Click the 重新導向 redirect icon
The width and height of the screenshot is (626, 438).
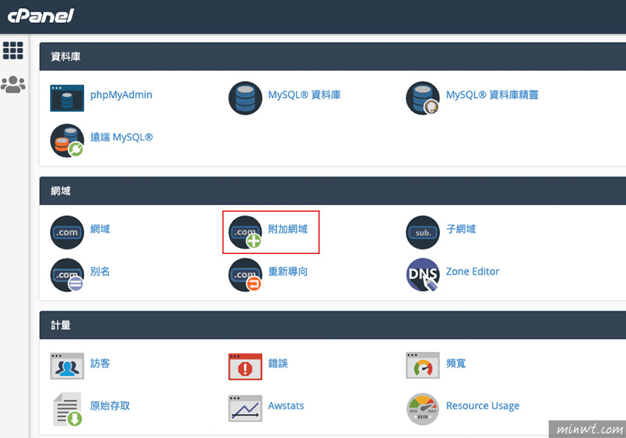click(x=245, y=275)
